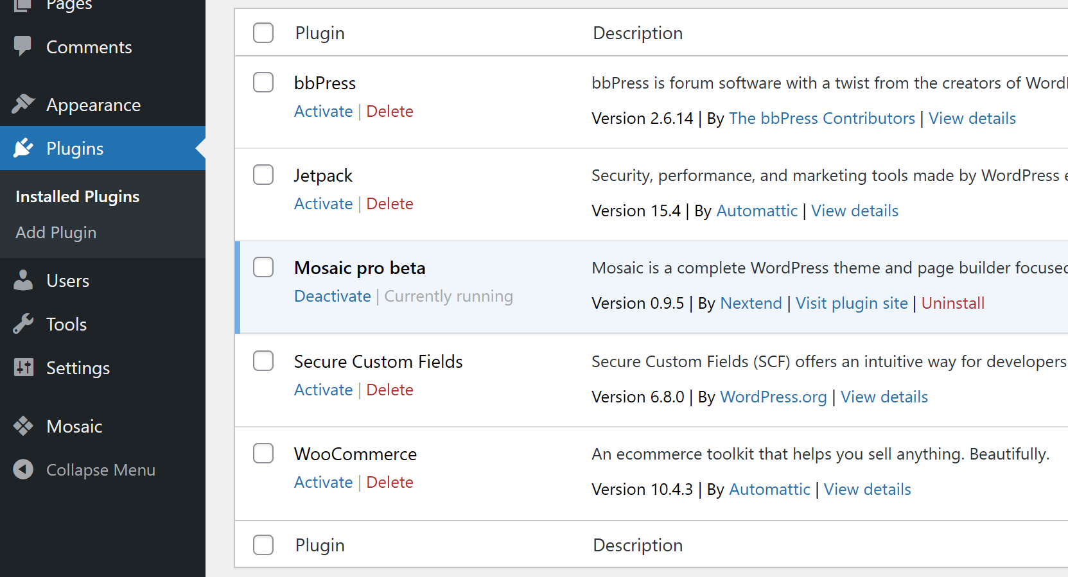1068x577 pixels.
Task: Click the Tools wrench icon
Action: click(x=23, y=324)
